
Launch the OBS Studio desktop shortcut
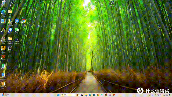pyautogui.click(x=10, y=48)
